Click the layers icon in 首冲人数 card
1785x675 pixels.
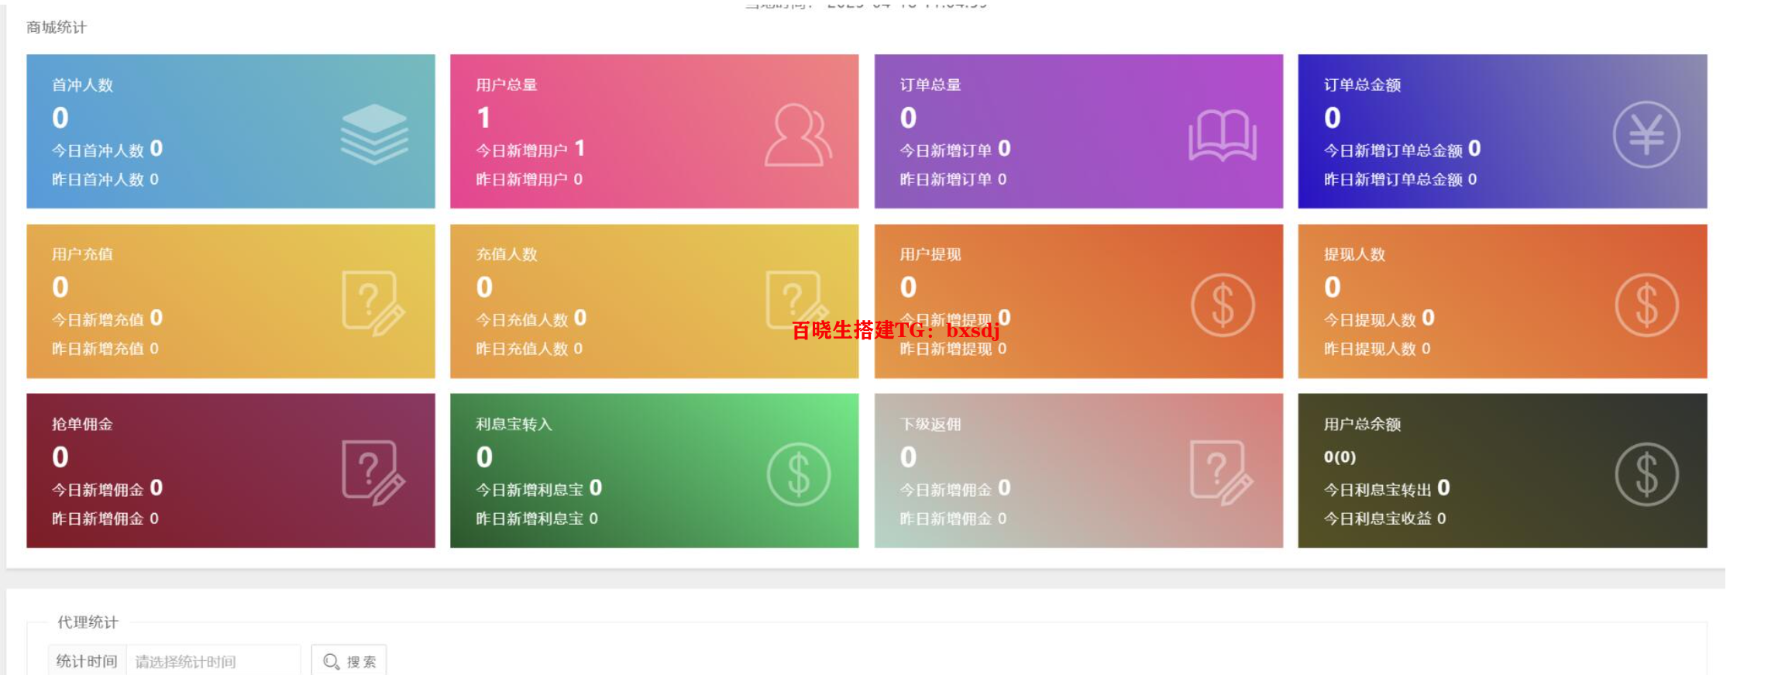pos(374,134)
